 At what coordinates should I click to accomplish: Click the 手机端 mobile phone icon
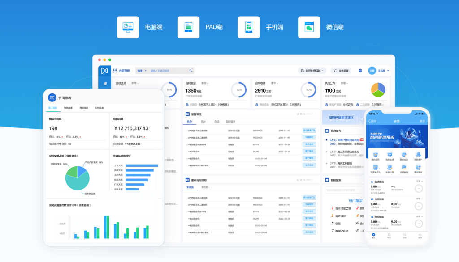tap(249, 27)
